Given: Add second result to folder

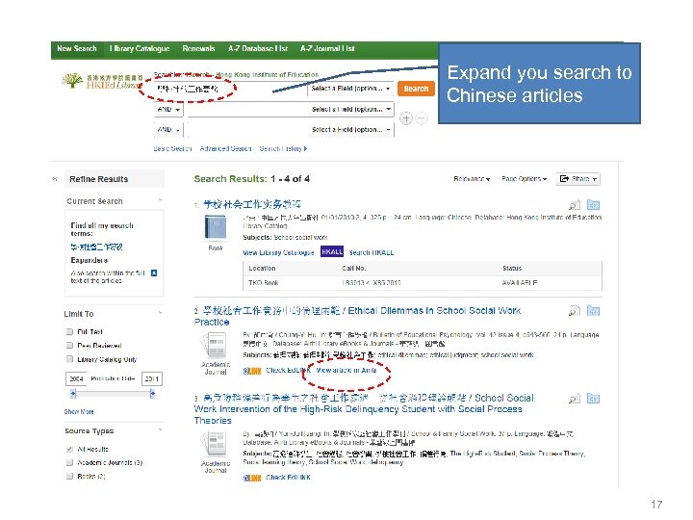Looking at the screenshot, I should point(593,311).
